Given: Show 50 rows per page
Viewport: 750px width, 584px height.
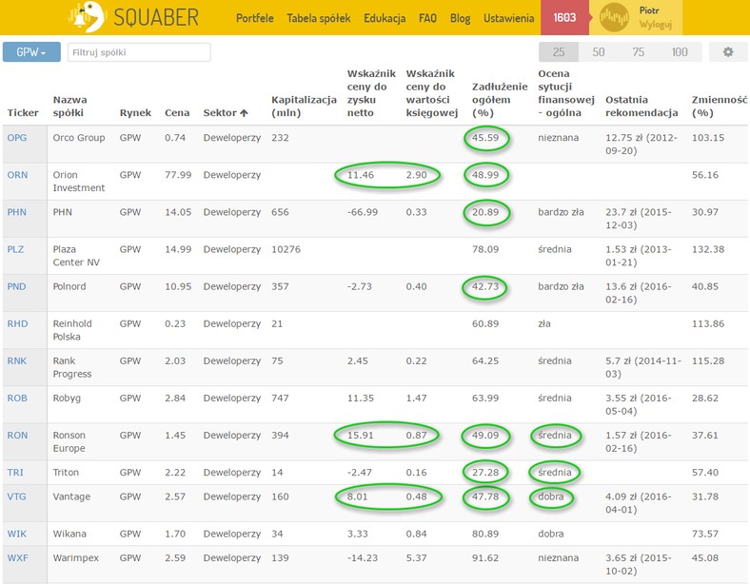Looking at the screenshot, I should (599, 52).
